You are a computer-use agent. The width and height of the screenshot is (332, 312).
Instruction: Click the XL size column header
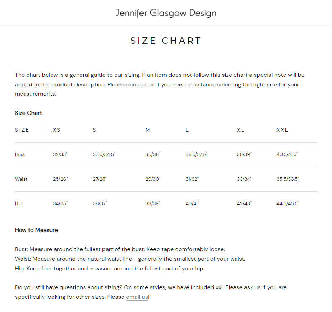click(241, 130)
